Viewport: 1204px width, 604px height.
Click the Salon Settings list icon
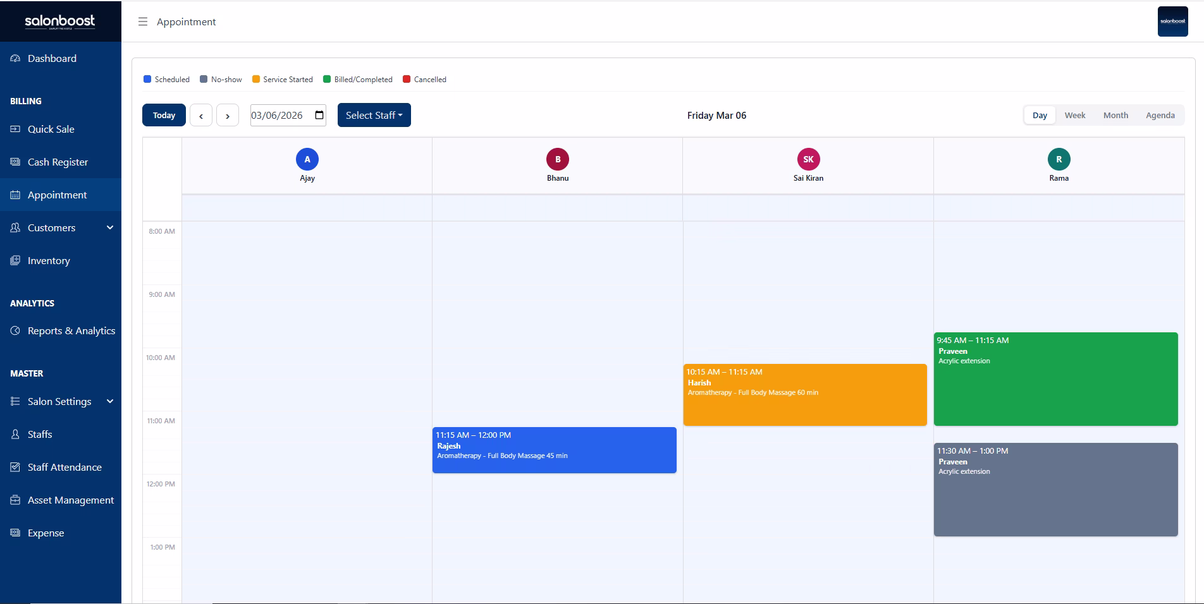click(x=15, y=401)
